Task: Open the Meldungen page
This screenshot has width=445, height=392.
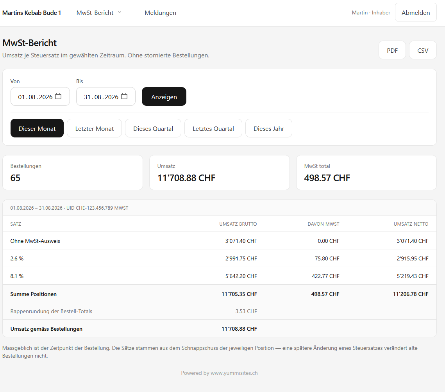Action: point(160,13)
